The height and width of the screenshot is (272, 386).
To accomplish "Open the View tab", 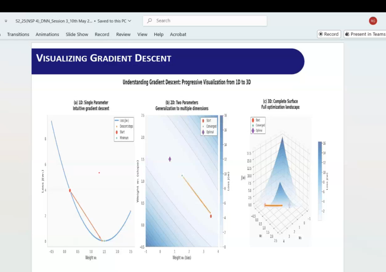I will pos(142,34).
